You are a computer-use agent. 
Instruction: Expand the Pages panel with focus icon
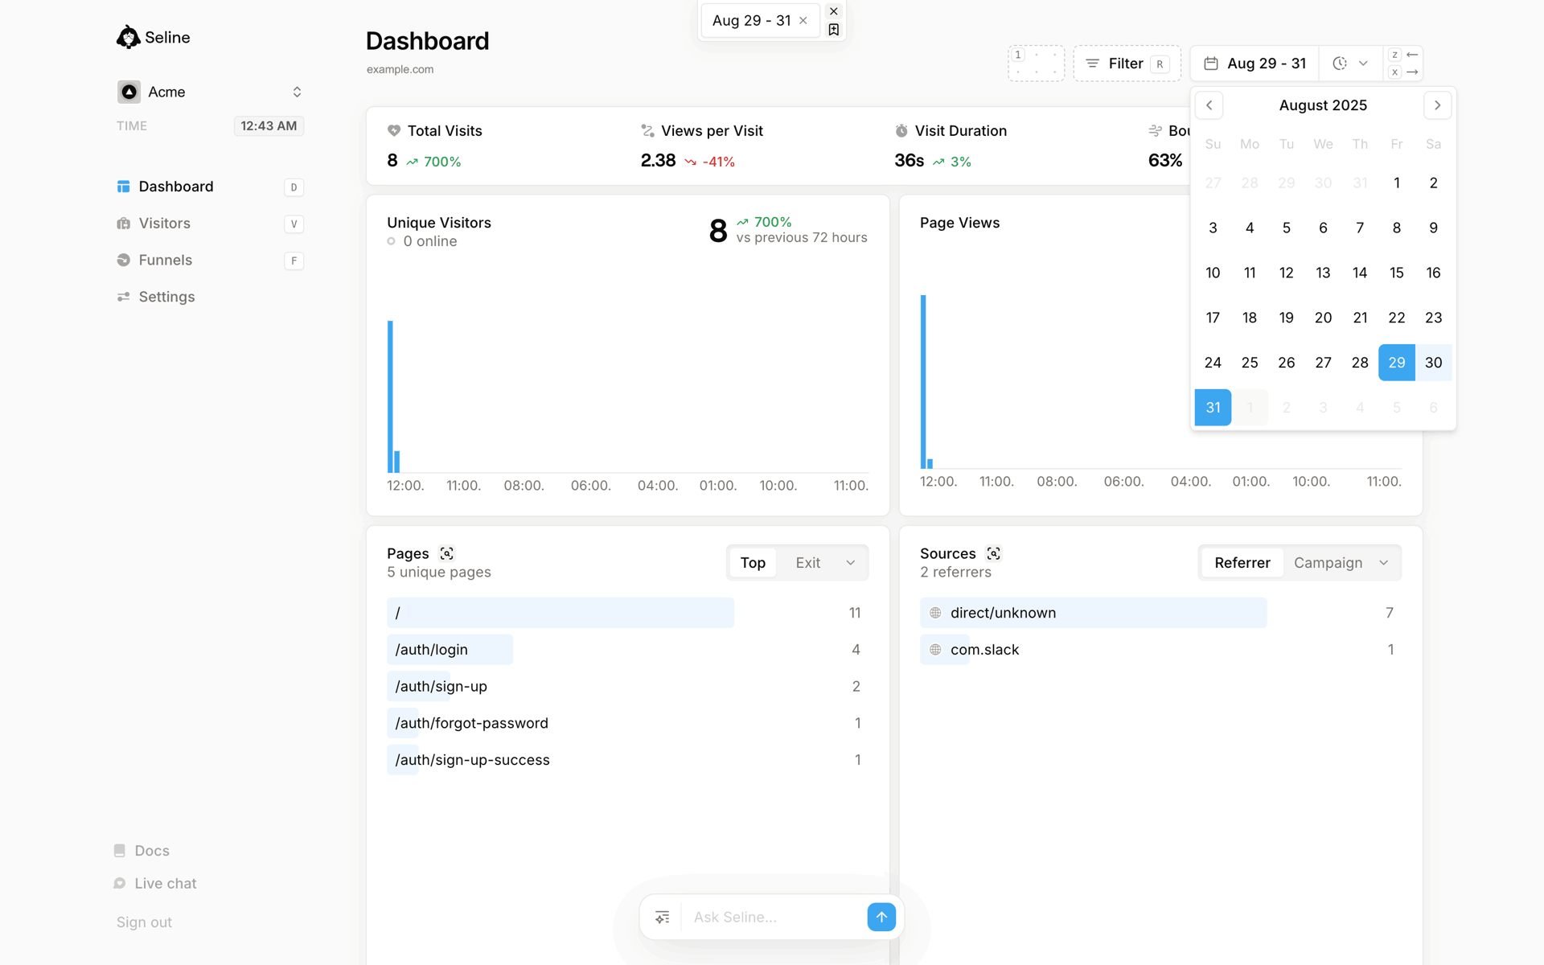tap(447, 553)
